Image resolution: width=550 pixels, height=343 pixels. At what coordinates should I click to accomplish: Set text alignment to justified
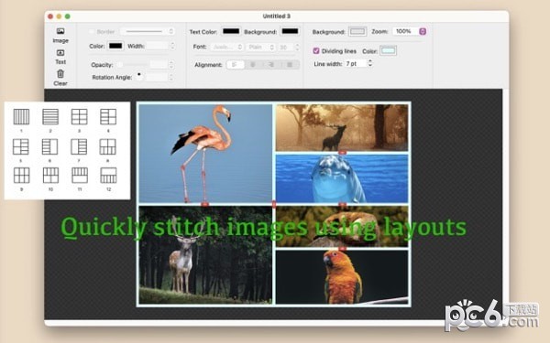(290, 65)
